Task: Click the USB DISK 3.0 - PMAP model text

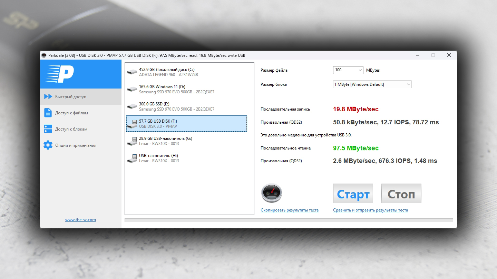Action: pyautogui.click(x=158, y=126)
